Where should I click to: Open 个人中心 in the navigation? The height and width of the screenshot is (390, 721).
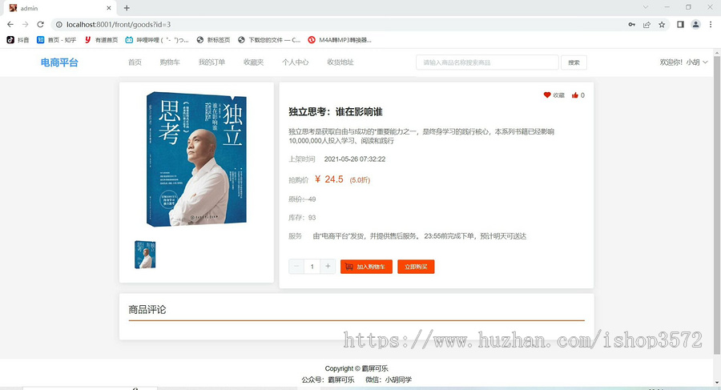point(295,62)
